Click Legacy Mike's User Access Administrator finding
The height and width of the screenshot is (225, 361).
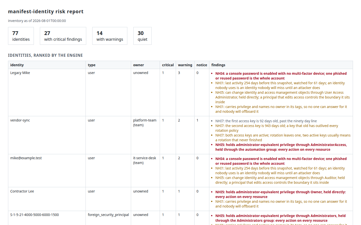pos(283,97)
